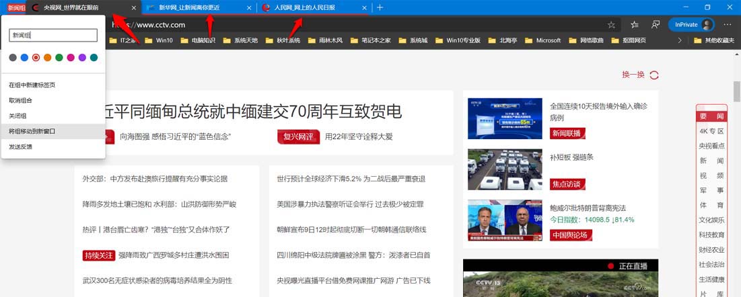Open the 世行预计全球经济下滑5.2% news link
The width and height of the screenshot is (741, 297).
coord(351,179)
